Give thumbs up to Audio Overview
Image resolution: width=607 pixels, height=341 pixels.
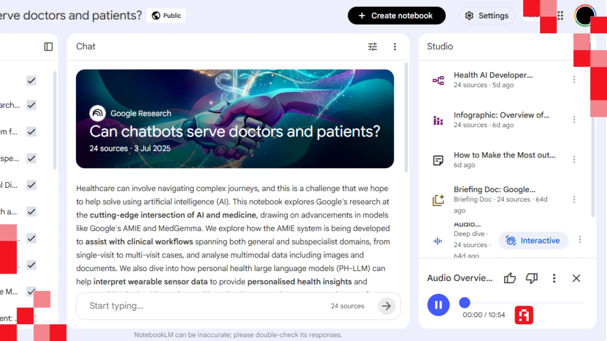coord(510,278)
